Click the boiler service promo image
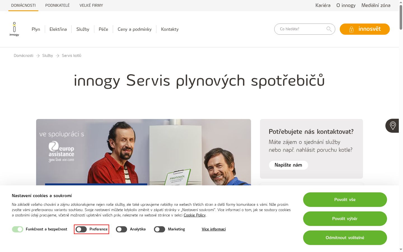403x252 pixels. [x=144, y=152]
